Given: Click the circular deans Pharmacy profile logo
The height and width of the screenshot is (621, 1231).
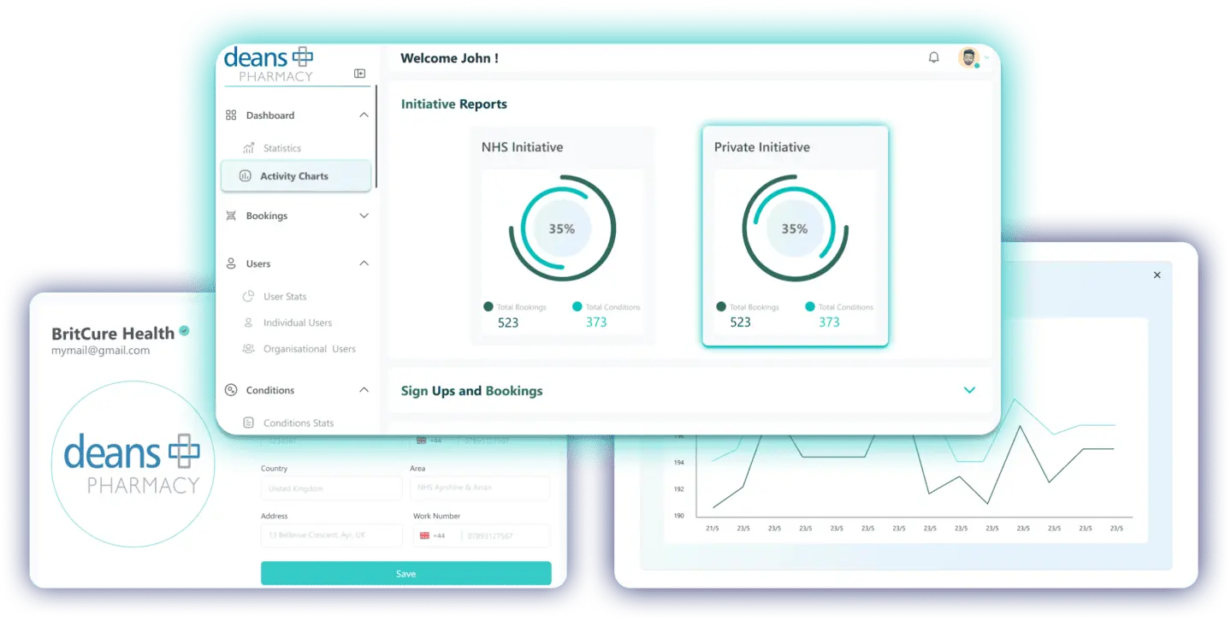Looking at the screenshot, I should [x=133, y=463].
